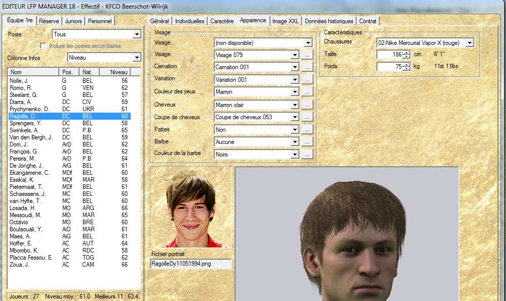506x301 pixels.
Task: Click the browse button beside Couleur des yeux
Action: pyautogui.click(x=307, y=92)
